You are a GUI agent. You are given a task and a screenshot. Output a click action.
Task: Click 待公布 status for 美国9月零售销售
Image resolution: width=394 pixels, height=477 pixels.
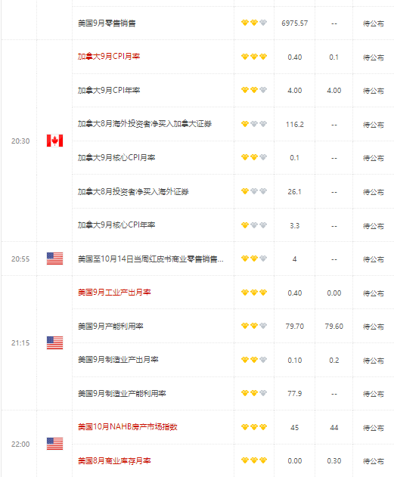click(374, 23)
